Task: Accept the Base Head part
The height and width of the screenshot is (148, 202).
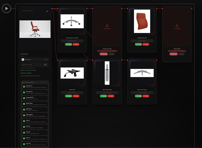Action: pyautogui.click(x=69, y=96)
